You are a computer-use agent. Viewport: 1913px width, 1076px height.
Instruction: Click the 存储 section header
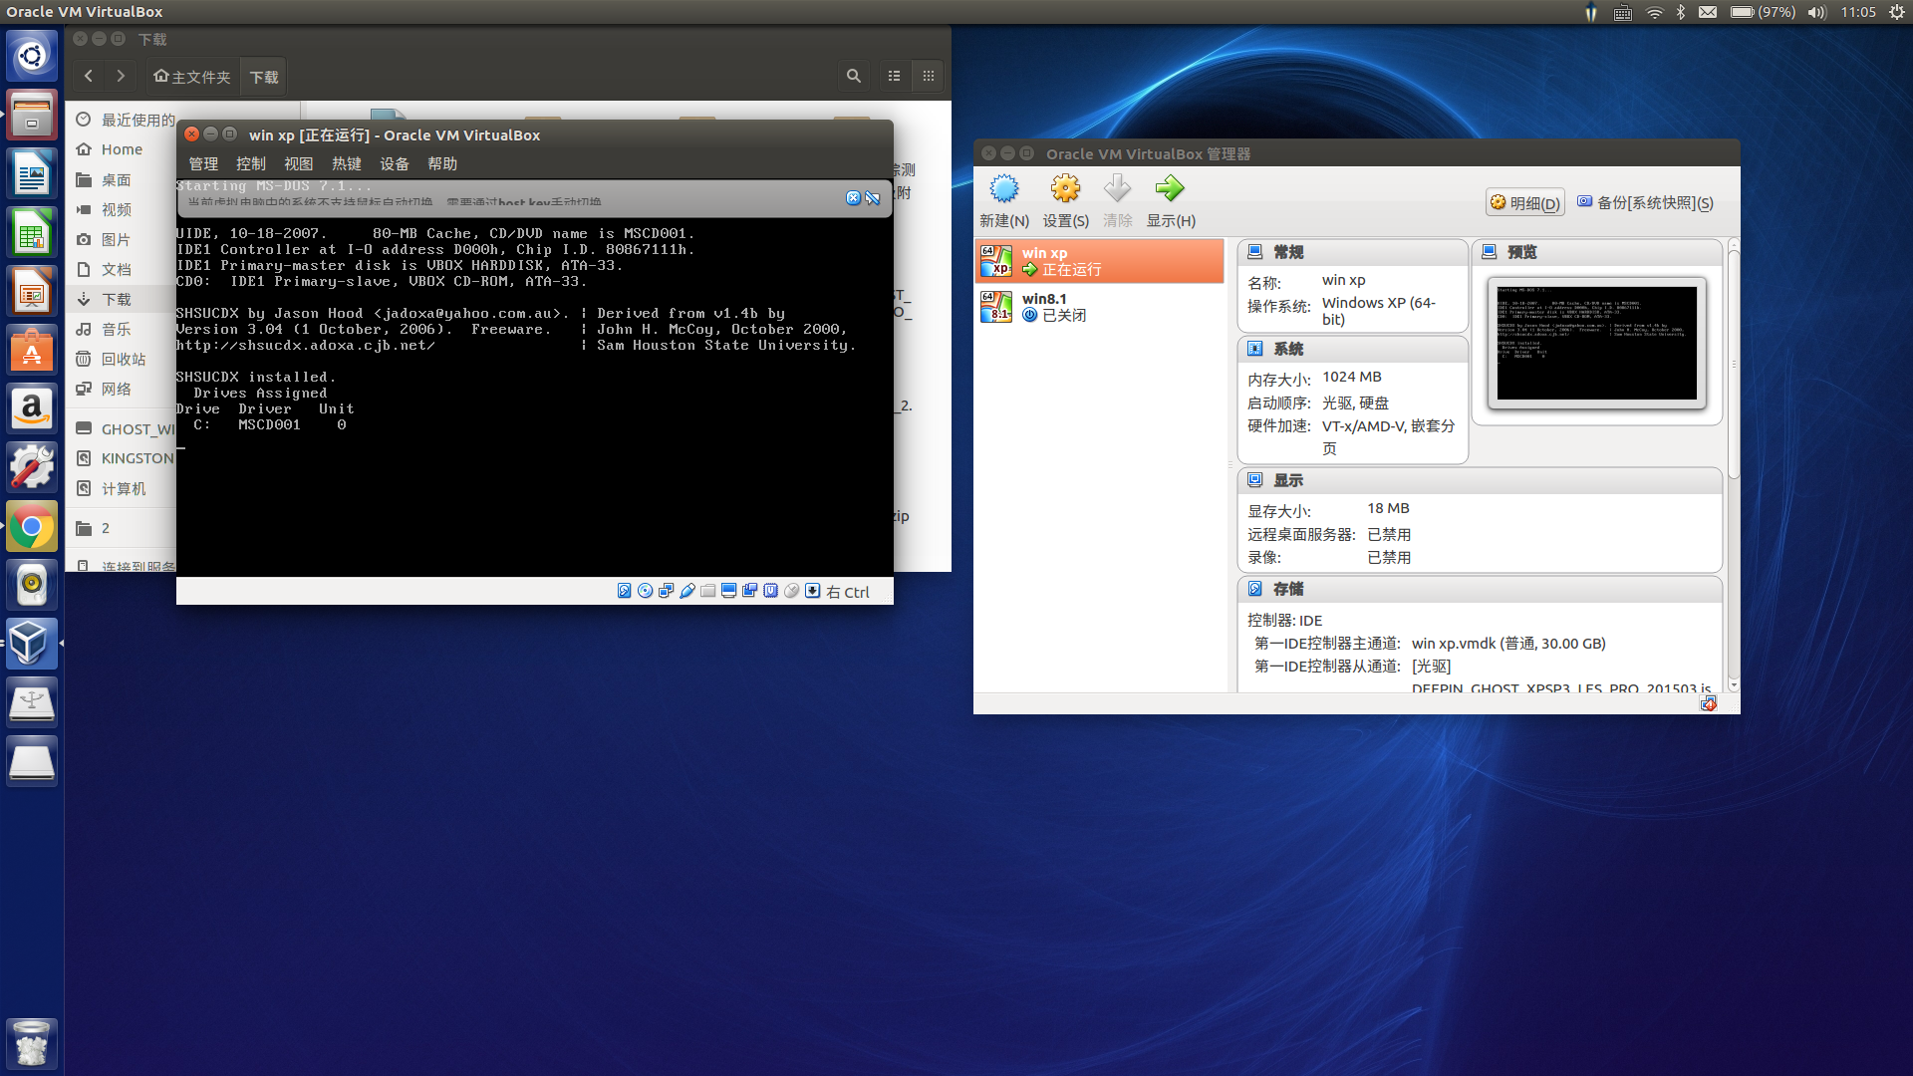[x=1480, y=589]
